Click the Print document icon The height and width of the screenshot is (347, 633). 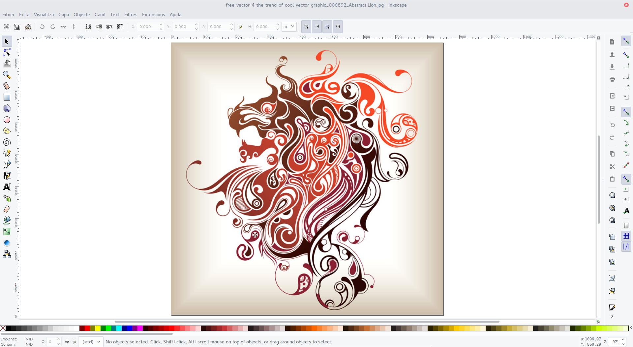coord(612,79)
